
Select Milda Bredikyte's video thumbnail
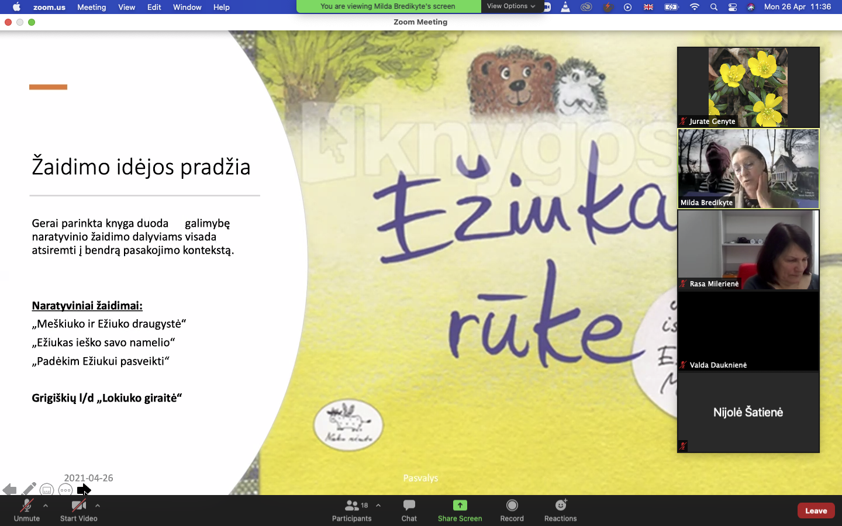748,168
